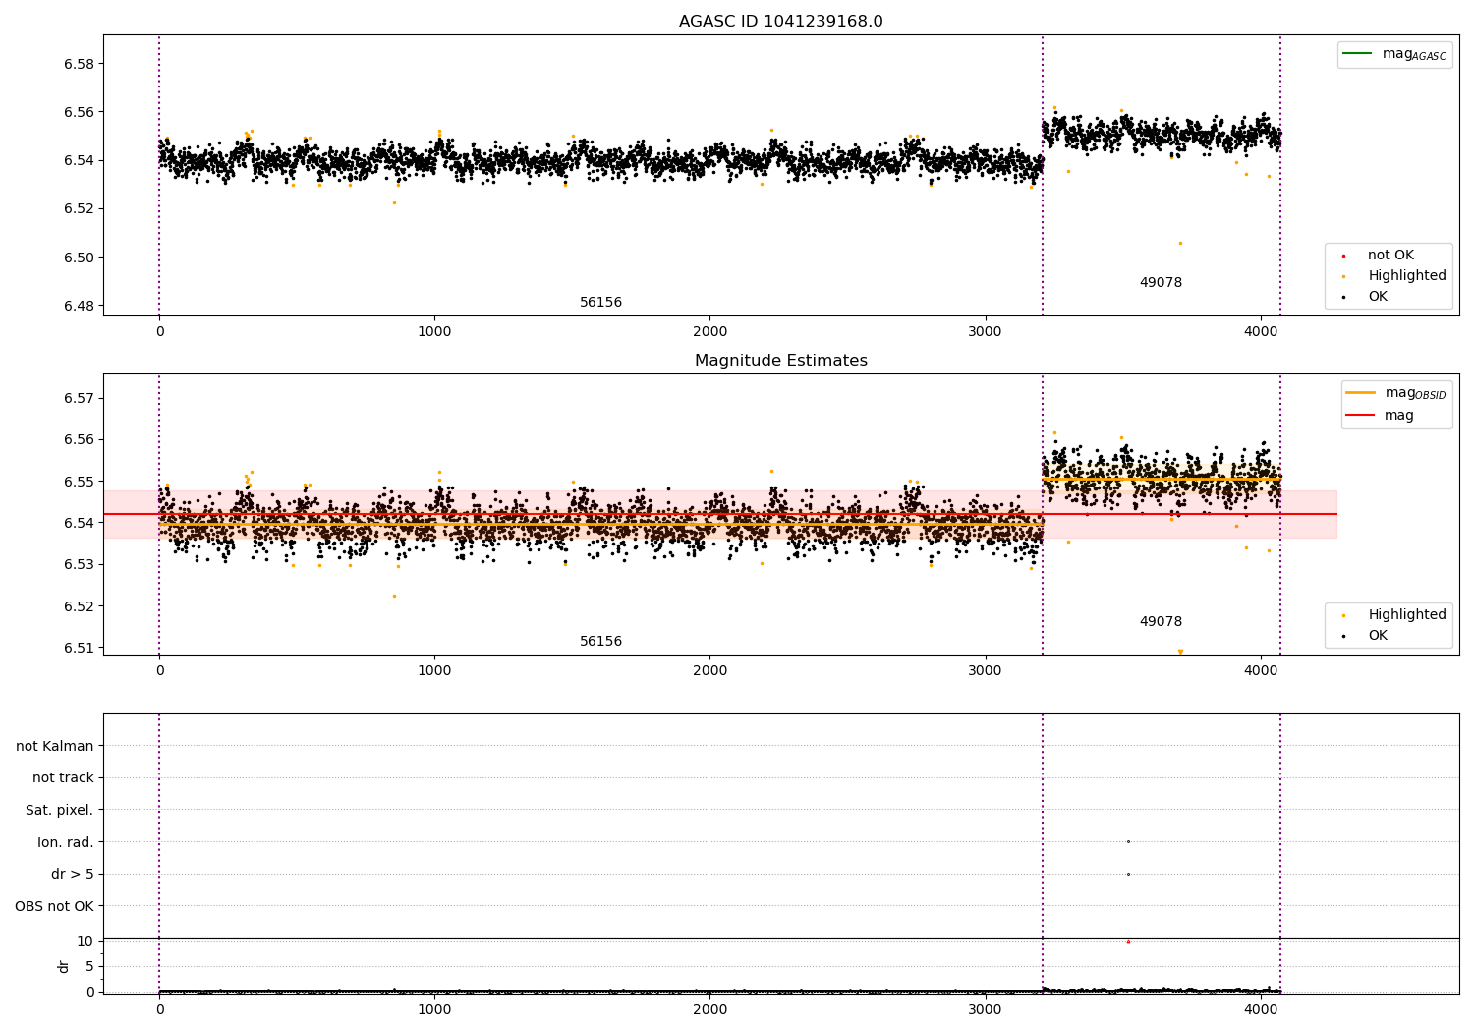Viewport: 1474px width, 1032px height.
Task: Click the small dot on the 'Ion. rad.' row
Action: pos(1128,841)
